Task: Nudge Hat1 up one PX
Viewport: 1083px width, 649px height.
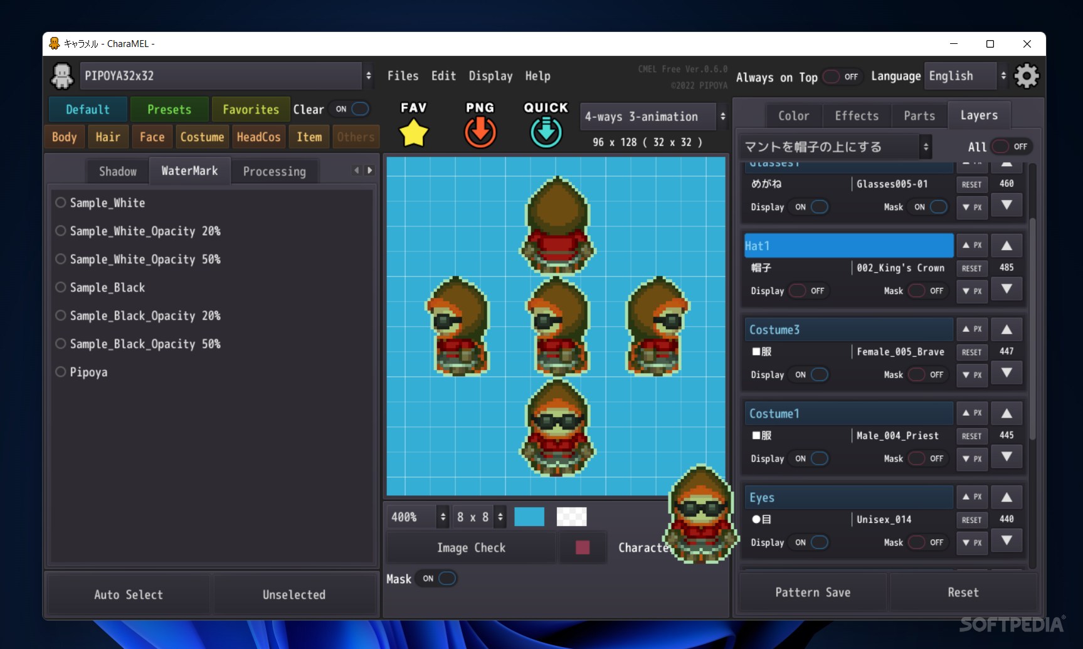Action: tap(972, 245)
